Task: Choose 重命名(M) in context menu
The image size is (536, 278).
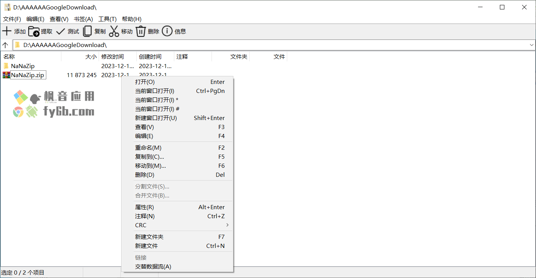Action: coord(178,148)
